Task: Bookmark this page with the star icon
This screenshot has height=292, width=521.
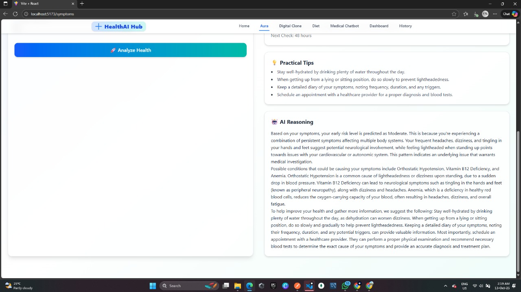Action: 454,14
